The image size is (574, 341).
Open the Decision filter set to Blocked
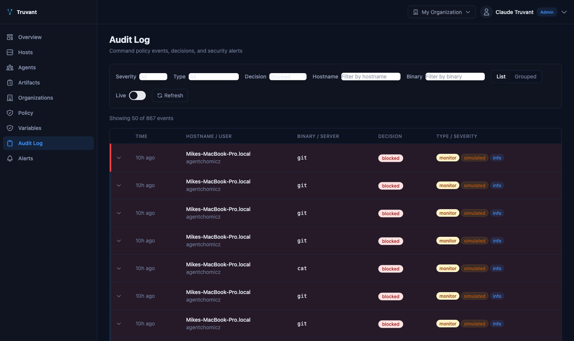point(288,76)
